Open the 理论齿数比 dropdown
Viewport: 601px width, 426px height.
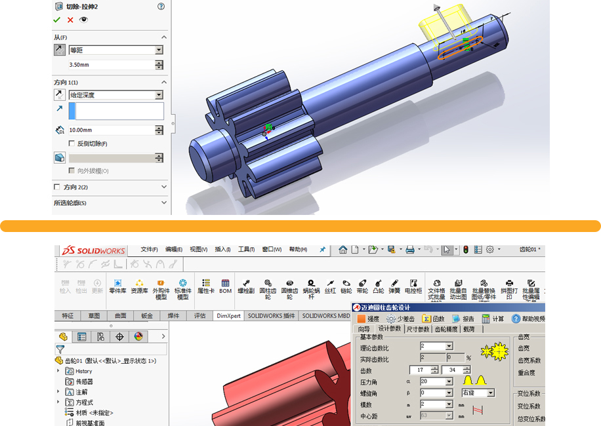coord(449,347)
